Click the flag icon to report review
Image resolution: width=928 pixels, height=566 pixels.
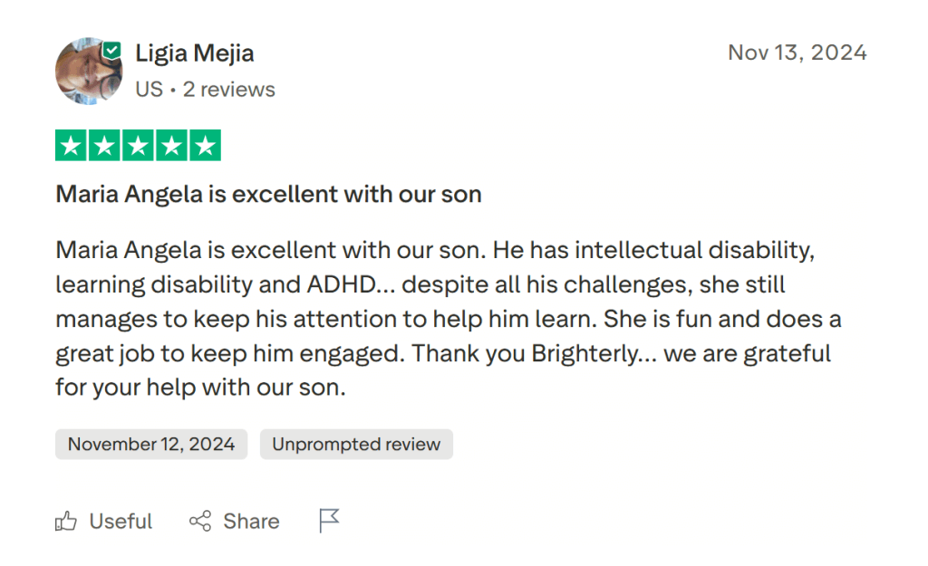click(x=328, y=519)
